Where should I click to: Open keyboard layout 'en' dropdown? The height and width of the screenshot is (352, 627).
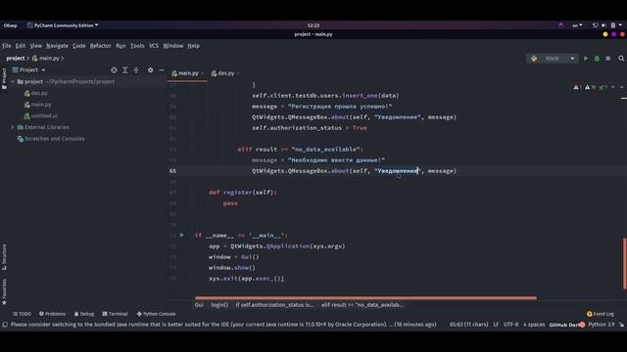tap(577, 25)
